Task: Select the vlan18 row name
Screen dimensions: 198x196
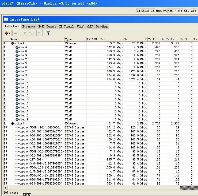Action: coord(24,115)
